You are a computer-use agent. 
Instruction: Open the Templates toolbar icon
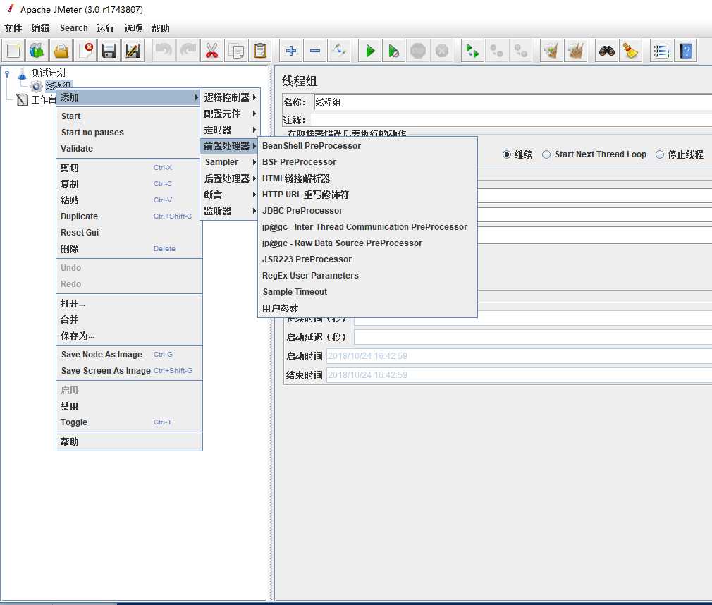pos(37,51)
